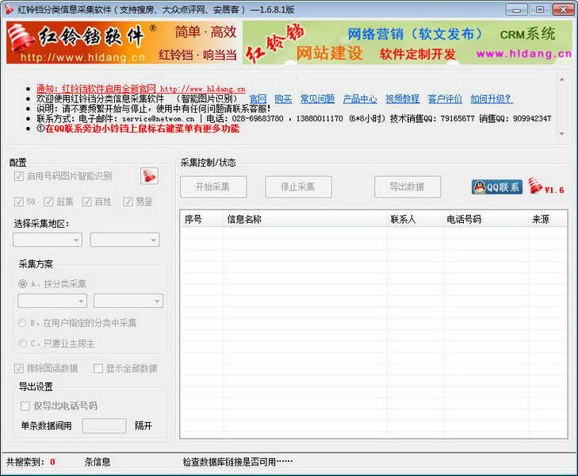Click the 停止采集 button
578x476 pixels.
(x=298, y=187)
